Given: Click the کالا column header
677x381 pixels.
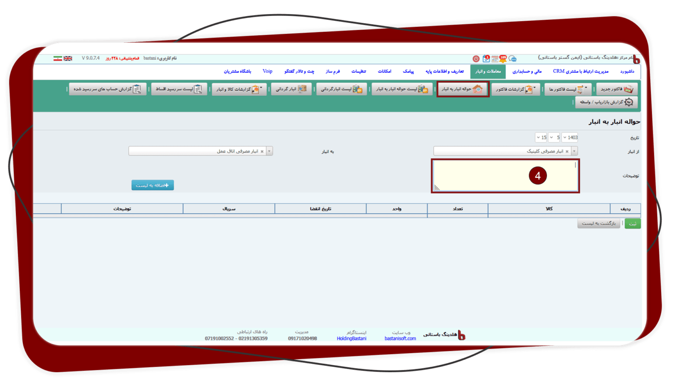Looking at the screenshot, I should point(549,209).
